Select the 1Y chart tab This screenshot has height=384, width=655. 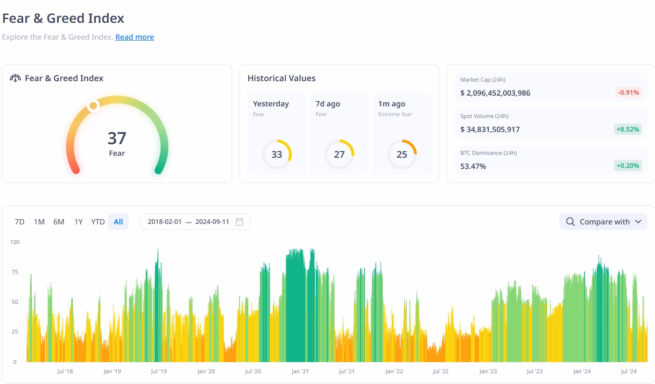pos(78,222)
